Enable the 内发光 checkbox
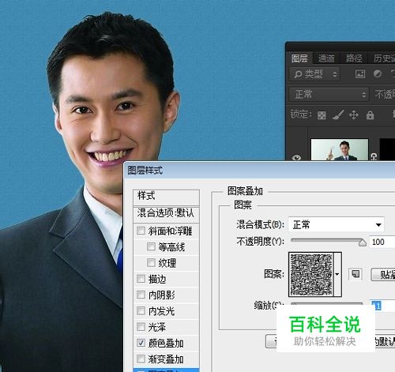 pos(141,311)
